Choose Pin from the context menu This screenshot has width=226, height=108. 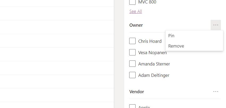coord(171,36)
